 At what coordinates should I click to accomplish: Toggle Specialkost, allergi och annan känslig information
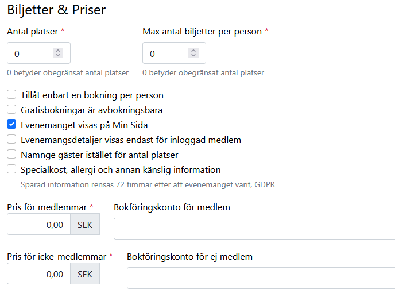tap(11, 169)
